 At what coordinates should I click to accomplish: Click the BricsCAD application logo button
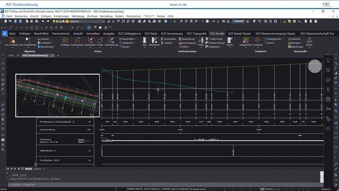pyautogui.click(x=5, y=33)
